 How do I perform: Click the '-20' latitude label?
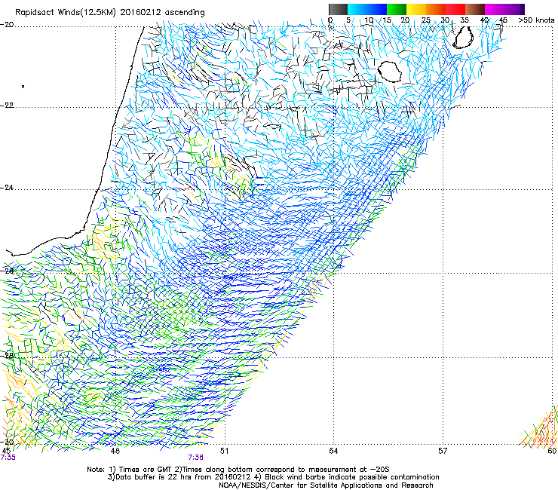click(7, 25)
